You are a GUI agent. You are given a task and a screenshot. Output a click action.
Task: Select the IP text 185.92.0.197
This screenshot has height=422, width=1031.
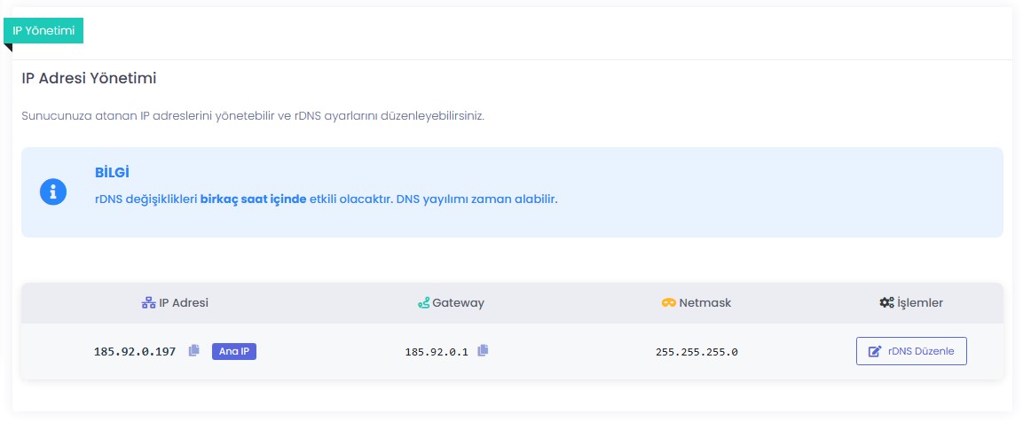pos(135,352)
